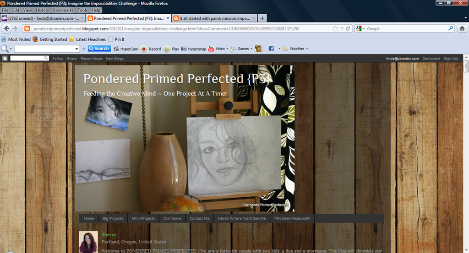
Task: Open the History menu
Action: [43, 10]
